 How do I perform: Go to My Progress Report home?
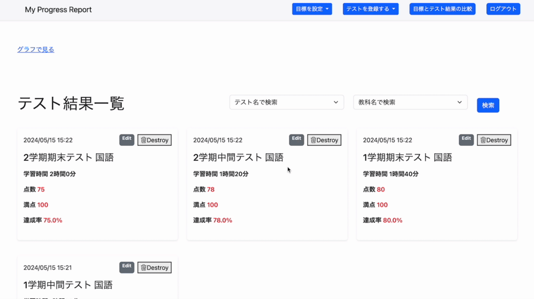point(58,10)
